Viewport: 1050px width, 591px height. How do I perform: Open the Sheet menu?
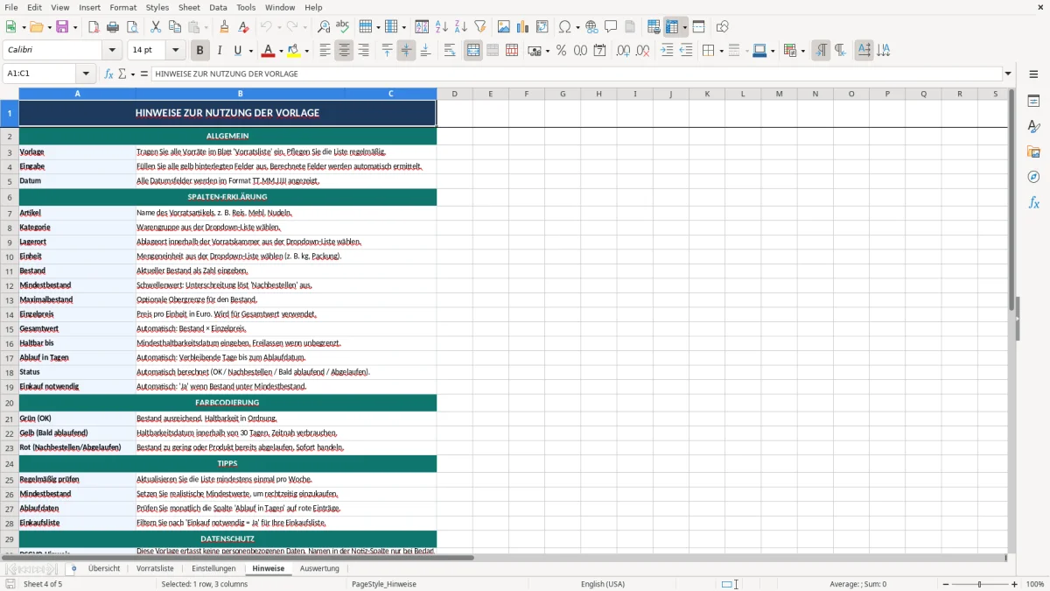[189, 7]
